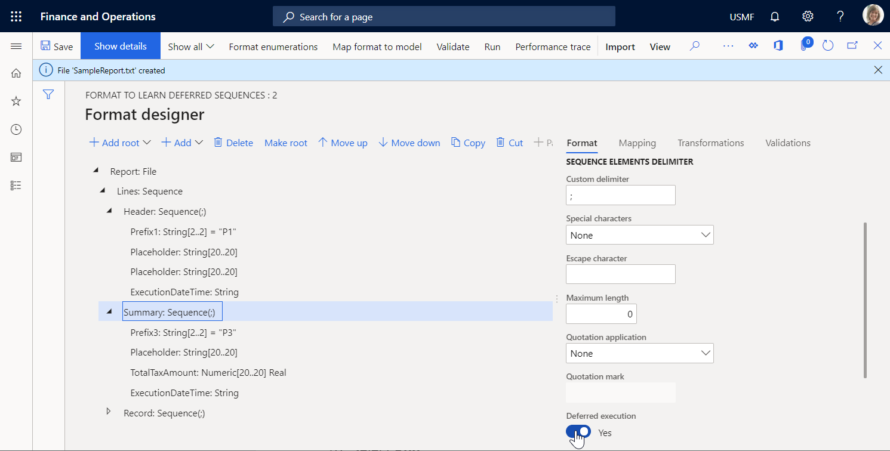Open the form in a new window

point(852,45)
